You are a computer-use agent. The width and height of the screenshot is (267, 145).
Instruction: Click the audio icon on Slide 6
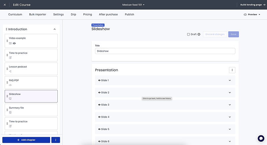(x=99, y=141)
